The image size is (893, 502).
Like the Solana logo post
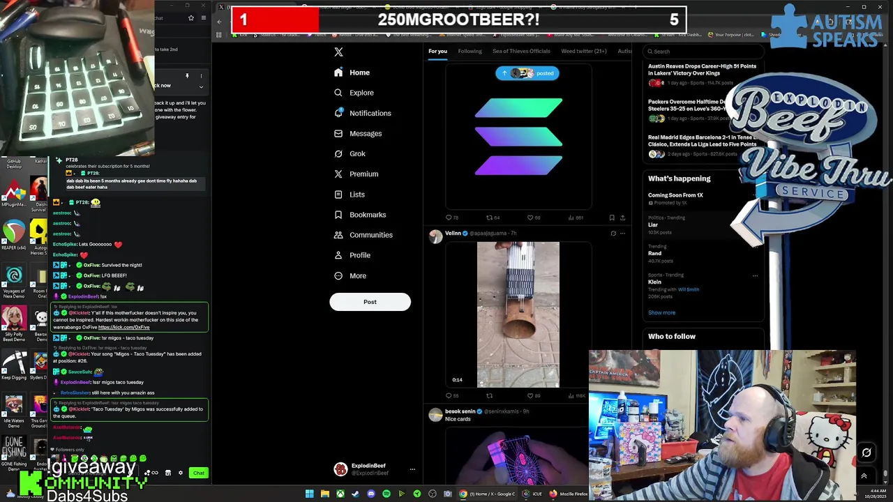tap(530, 218)
